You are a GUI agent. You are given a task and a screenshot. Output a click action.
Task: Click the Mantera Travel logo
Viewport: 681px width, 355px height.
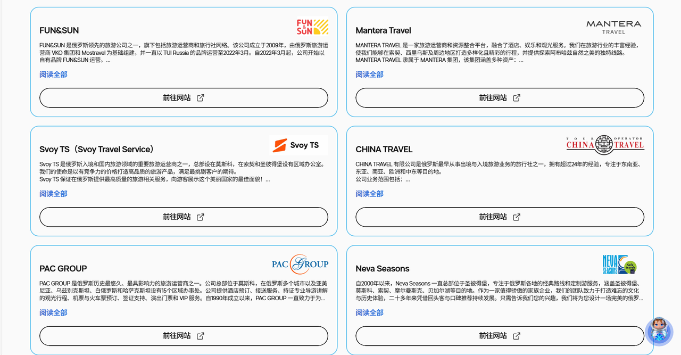pyautogui.click(x=613, y=27)
